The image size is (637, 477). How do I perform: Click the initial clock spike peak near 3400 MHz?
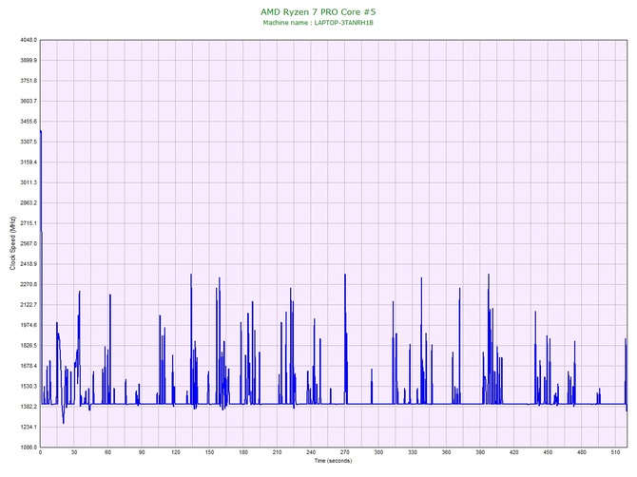click(x=41, y=131)
